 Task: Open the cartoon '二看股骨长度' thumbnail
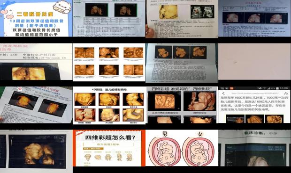click(x=36, y=18)
